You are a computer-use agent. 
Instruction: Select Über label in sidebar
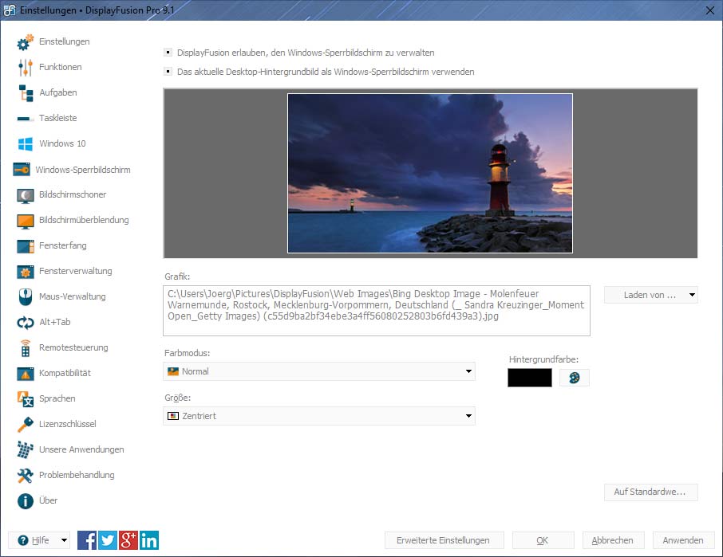click(x=49, y=500)
